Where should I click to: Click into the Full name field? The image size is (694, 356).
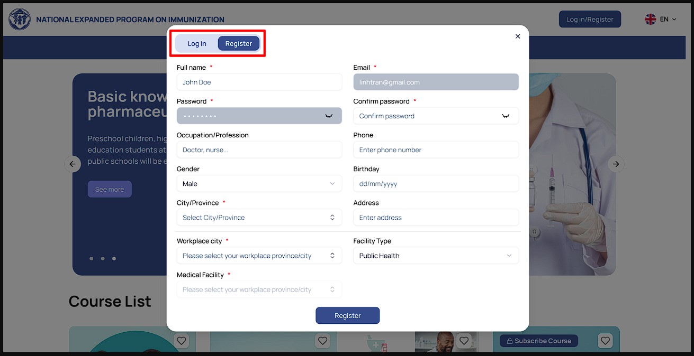coord(259,82)
